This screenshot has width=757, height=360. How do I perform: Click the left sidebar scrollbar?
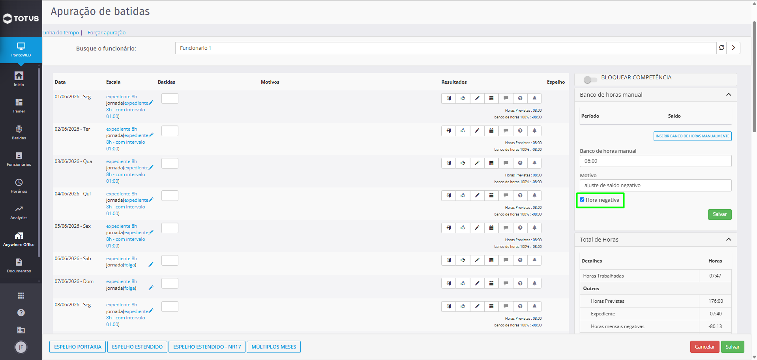pos(39,162)
